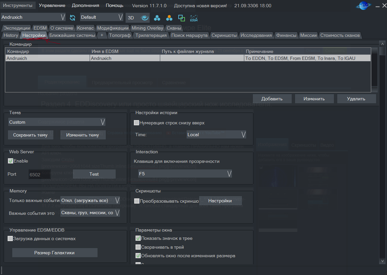The width and height of the screenshot is (387, 275).
Task: Enable 'Загрузка данных о системах' checkbox
Action: tap(10, 238)
